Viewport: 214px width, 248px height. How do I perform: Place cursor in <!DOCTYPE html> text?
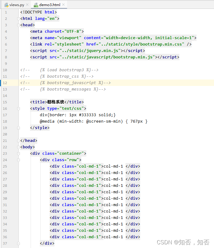[x=39, y=12]
